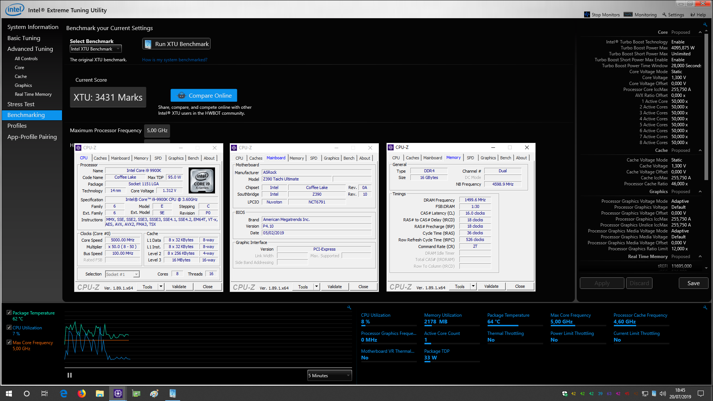Click the Run XTU Benchmark flask icon
713x401 pixels.
148,44
